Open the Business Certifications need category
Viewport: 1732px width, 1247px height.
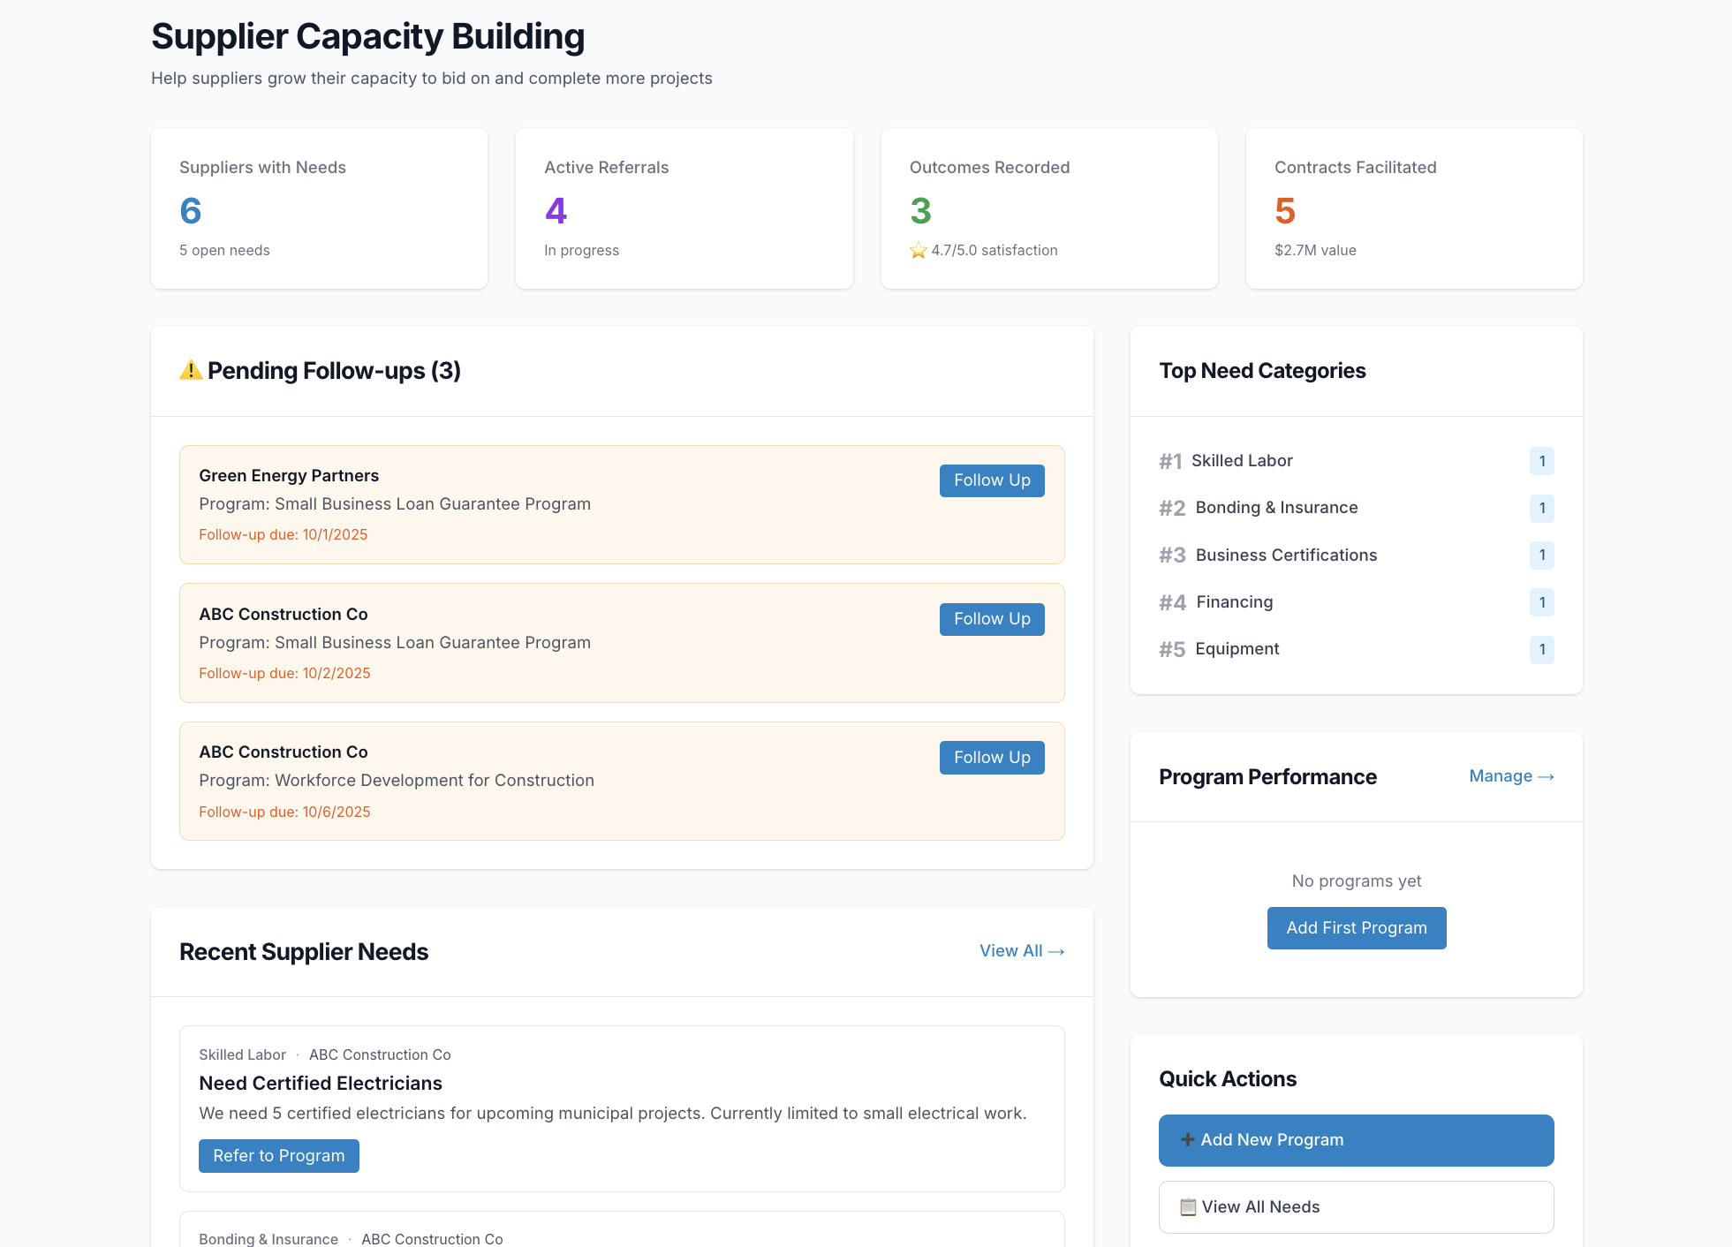pos(1286,555)
